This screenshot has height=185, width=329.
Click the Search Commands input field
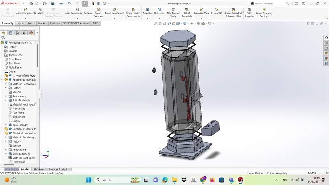point(270,3)
